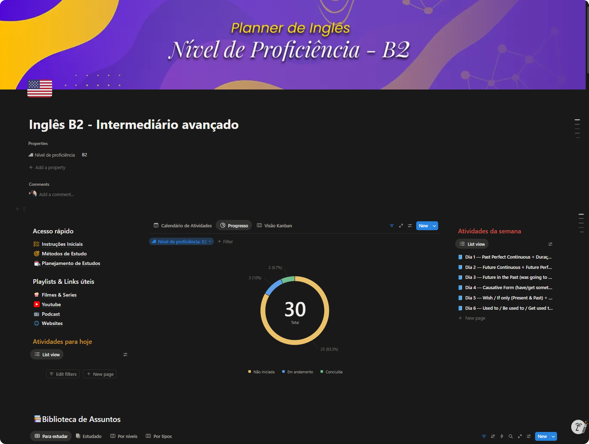This screenshot has height=444, width=589.
Task: Click the USA flag page icon
Action: tap(40, 88)
